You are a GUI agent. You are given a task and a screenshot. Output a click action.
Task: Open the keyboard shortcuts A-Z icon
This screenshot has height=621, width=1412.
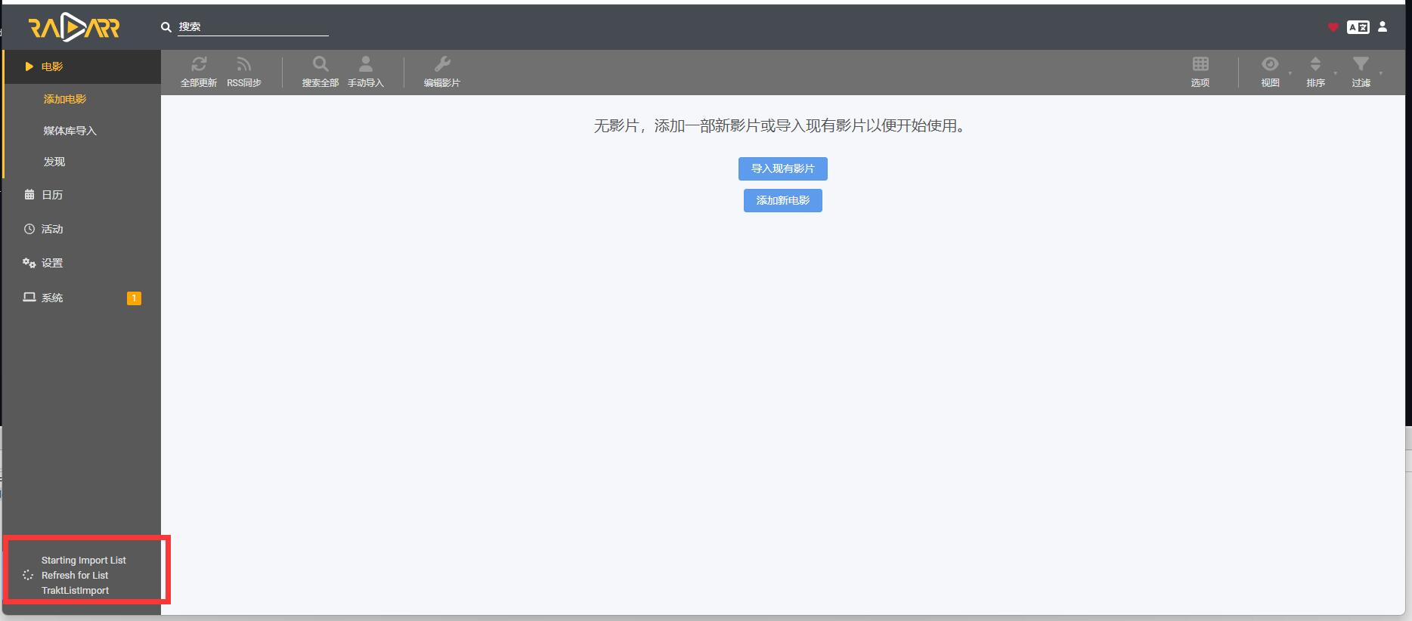1358,27
